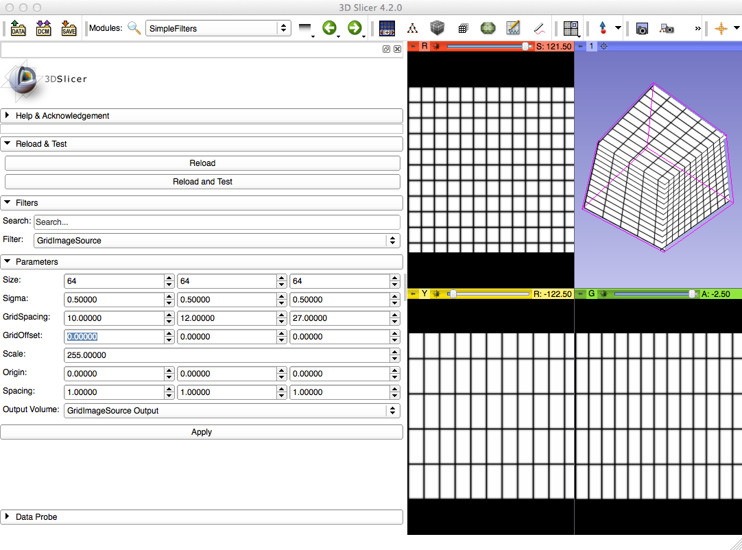Click the Load DICOM (DCM) icon
Image resolution: width=742 pixels, height=550 pixels.
coord(43,28)
